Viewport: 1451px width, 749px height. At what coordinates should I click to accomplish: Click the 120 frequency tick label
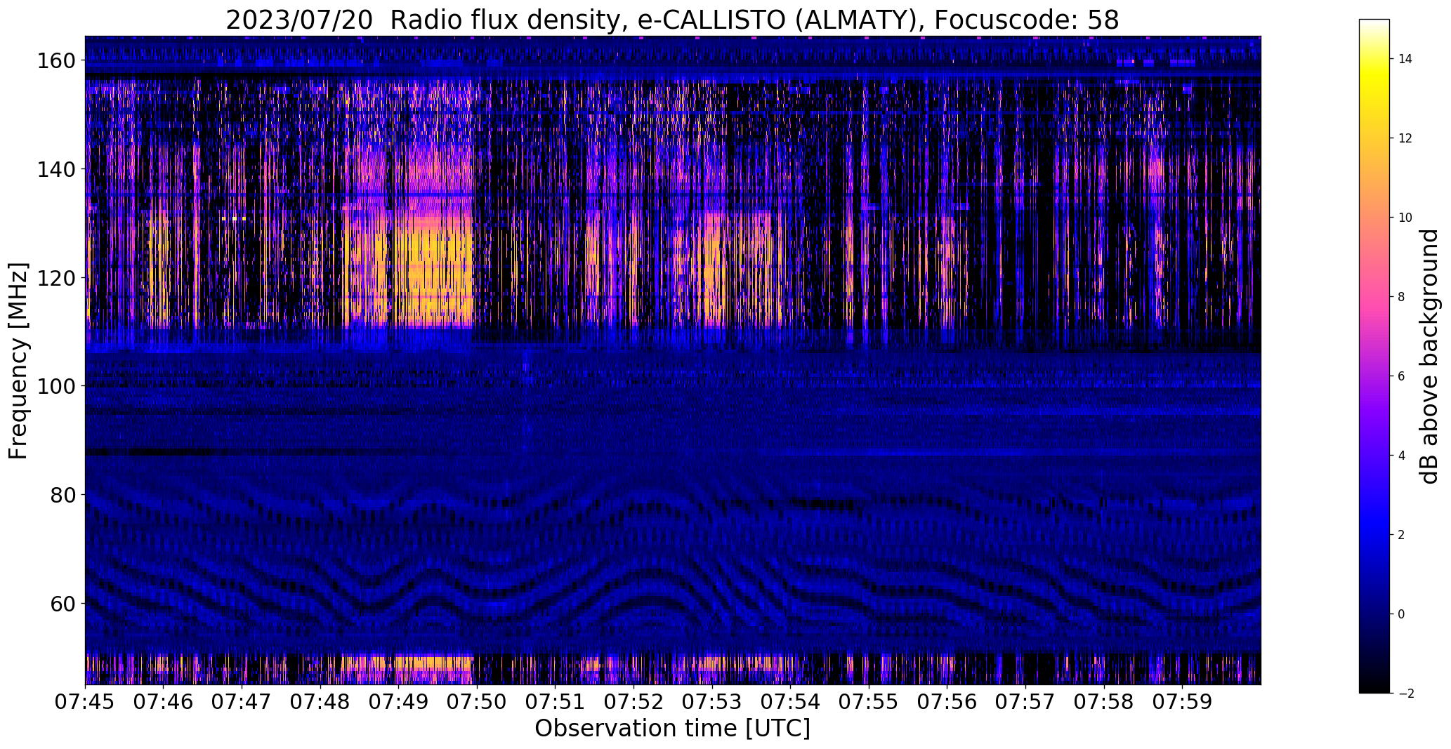tap(55, 278)
